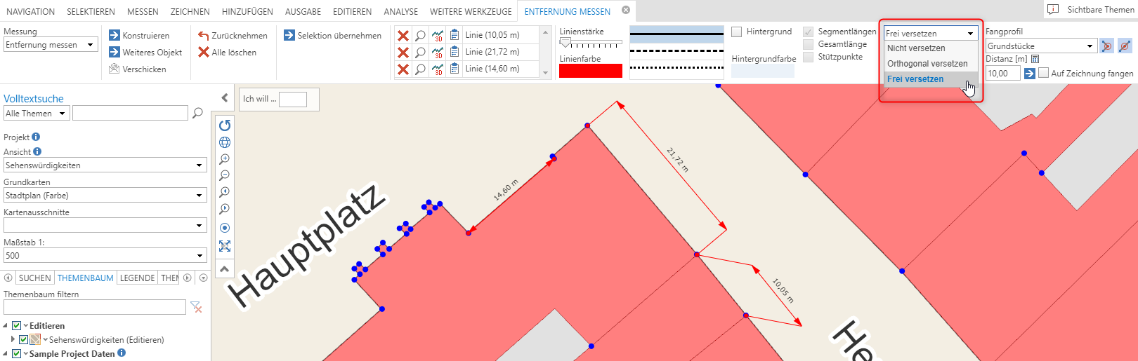This screenshot has height=361, width=1138.
Task: Zoom in with the plus magnifier icon
Action: click(x=225, y=159)
